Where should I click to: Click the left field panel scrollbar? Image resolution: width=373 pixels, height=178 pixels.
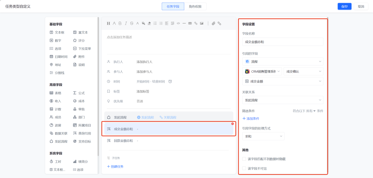click(x=98, y=86)
